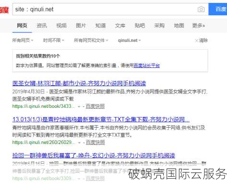Go to the 文库 tab

120,26
